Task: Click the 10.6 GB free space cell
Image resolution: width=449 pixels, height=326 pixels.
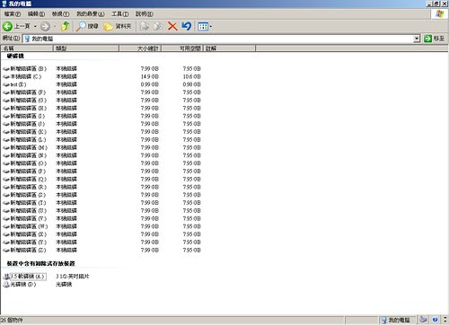Action: click(x=192, y=76)
